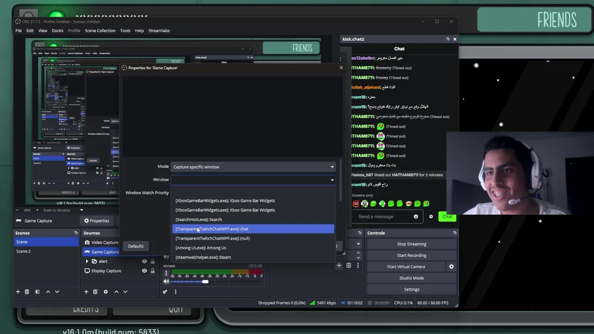Image resolution: width=594 pixels, height=334 pixels.
Task: Decrease transition duration stepper down
Action: (358, 257)
